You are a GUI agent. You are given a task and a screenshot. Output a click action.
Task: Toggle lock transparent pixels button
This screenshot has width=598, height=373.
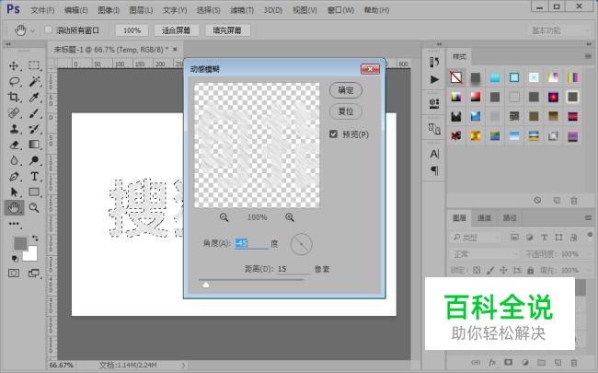pos(477,270)
